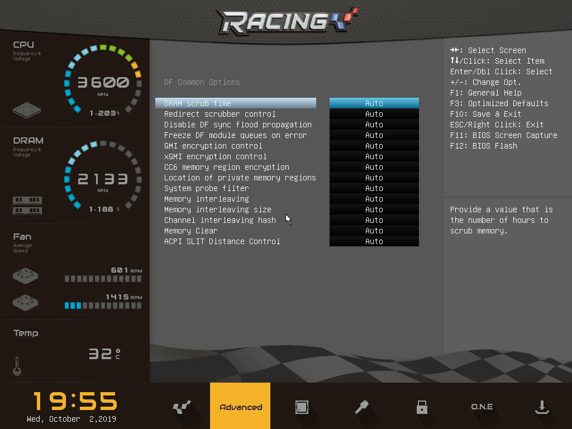Click the Racing logo at top
Viewport: 572px width, 429px height.
pos(288,21)
